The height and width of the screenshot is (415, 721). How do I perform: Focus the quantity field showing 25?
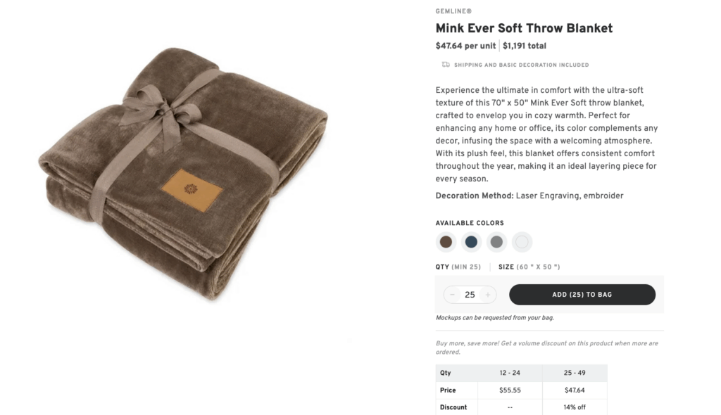pyautogui.click(x=470, y=295)
